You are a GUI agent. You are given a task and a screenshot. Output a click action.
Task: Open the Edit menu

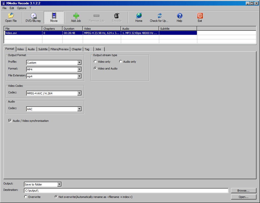(12, 8)
